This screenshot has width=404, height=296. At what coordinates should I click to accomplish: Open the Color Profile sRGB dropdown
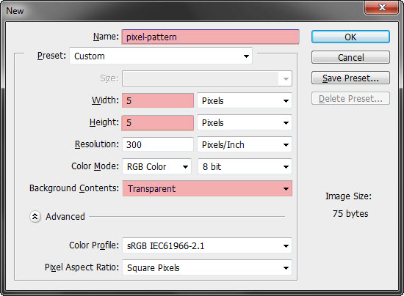coord(207,246)
